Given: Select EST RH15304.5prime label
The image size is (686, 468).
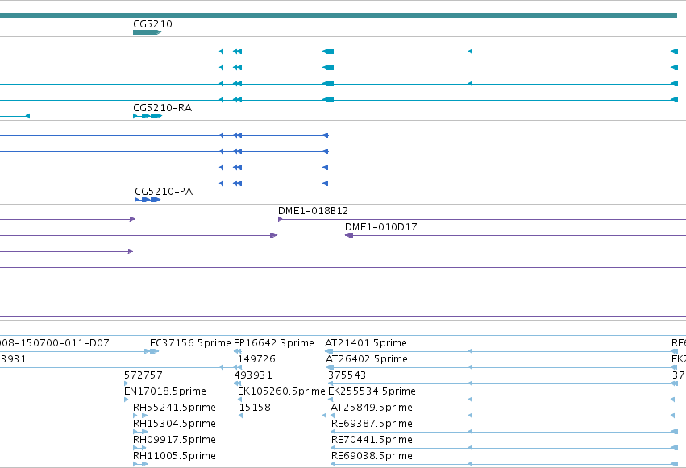Looking at the screenshot, I should (174, 424).
